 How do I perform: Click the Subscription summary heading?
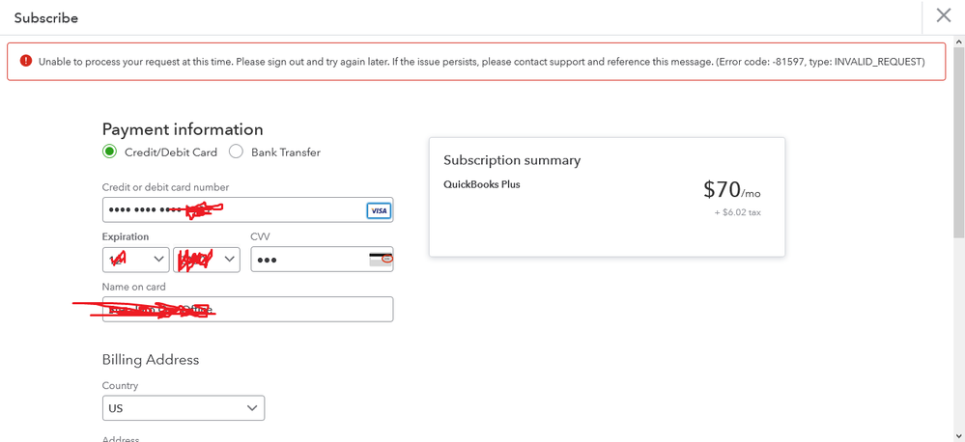(x=512, y=160)
